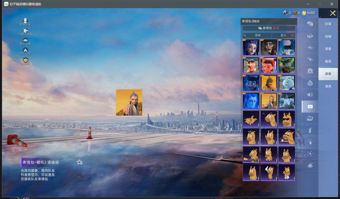Image resolution: width=340 pixels, height=199 pixels.
Task: Select the robot companion category icon
Action: click(x=310, y=83)
